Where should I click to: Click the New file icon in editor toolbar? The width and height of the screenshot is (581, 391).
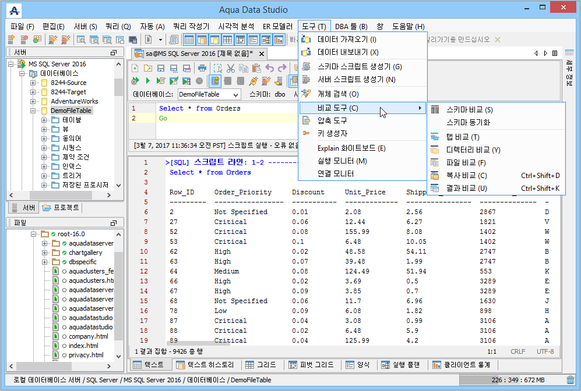[x=135, y=68]
